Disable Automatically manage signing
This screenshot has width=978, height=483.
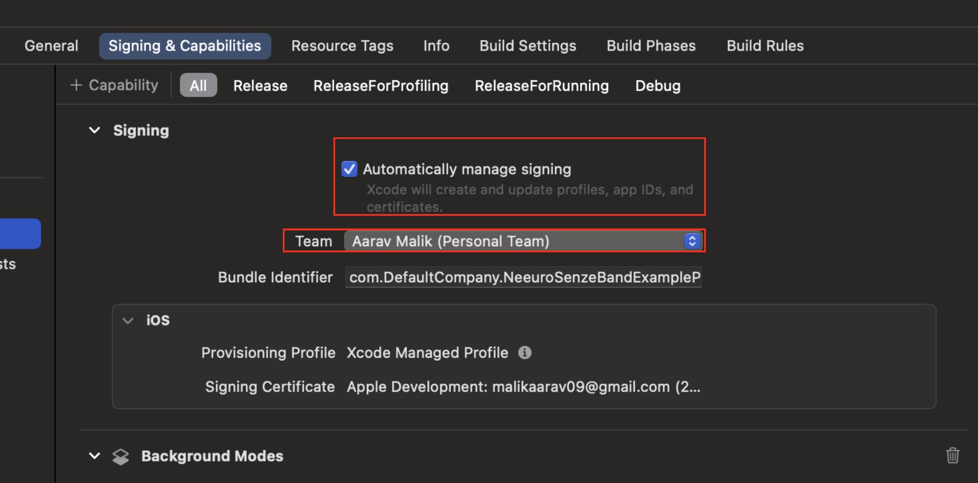(x=349, y=169)
